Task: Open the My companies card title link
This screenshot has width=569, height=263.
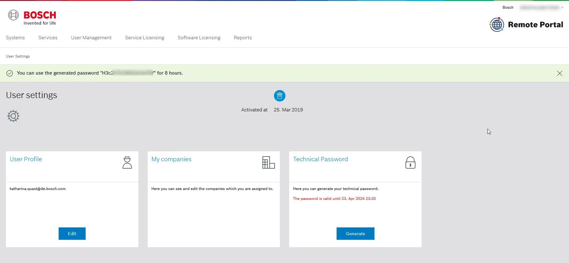Action: pos(171,159)
